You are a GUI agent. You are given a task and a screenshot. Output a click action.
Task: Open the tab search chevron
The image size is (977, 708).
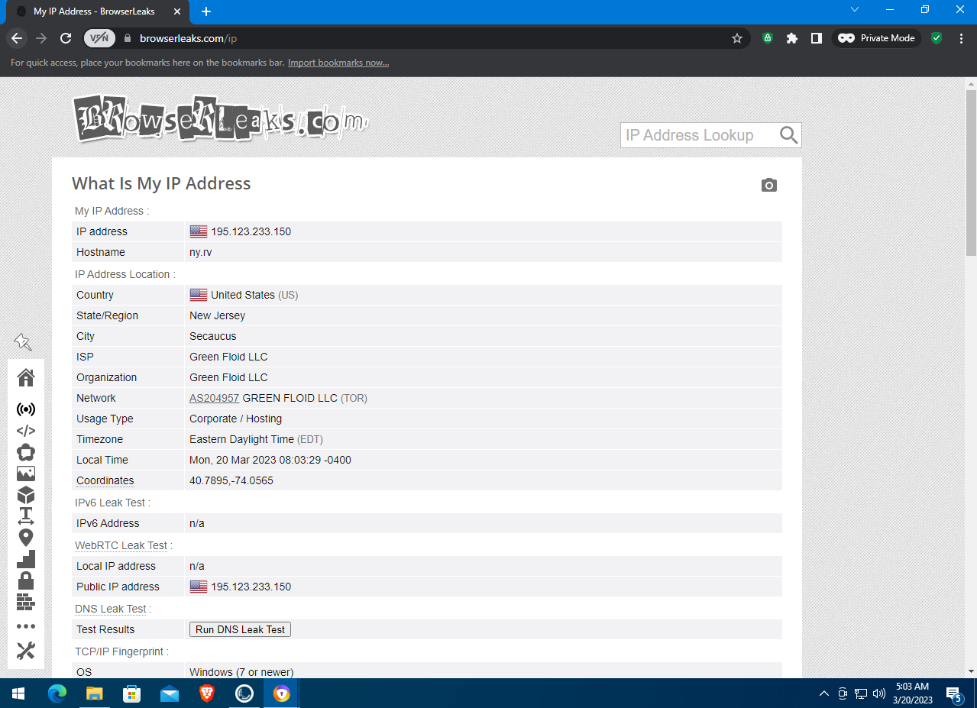pos(855,10)
